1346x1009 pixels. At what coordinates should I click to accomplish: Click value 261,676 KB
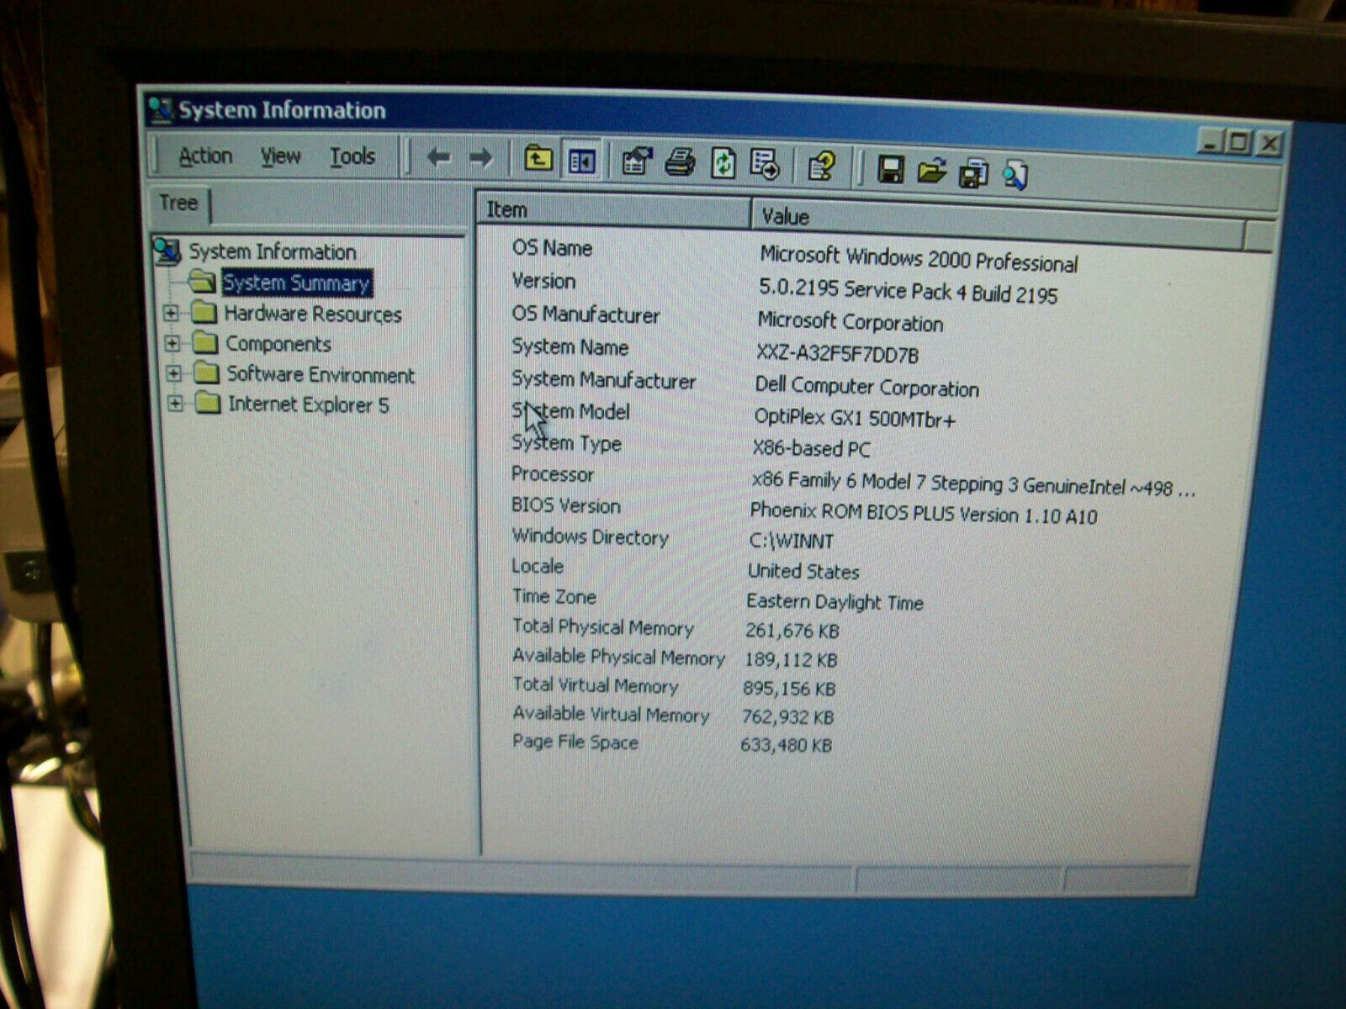[x=792, y=631]
